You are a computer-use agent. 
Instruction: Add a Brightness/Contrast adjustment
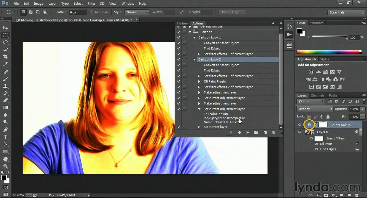click(311, 72)
